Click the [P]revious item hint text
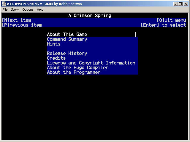Screen dimensions: 190x142 (22, 25)
